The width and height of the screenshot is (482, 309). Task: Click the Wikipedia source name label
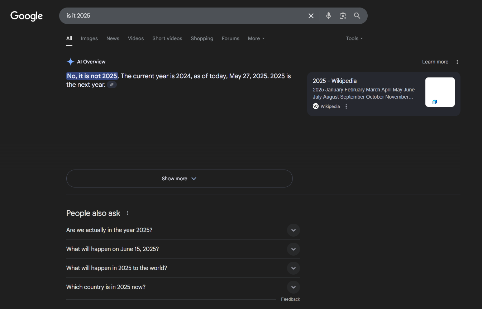[x=330, y=106]
